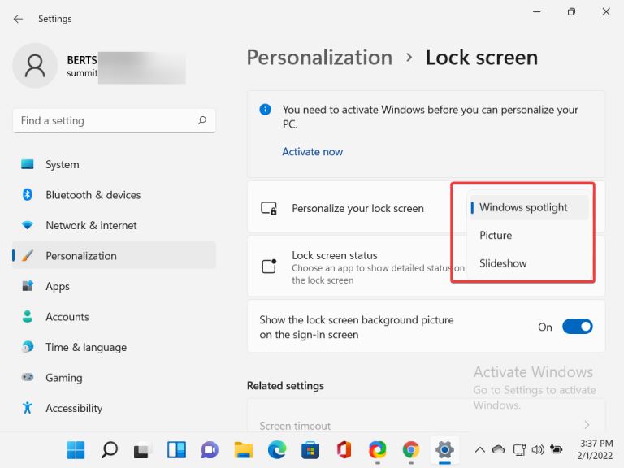Open Office app from taskbar
Image resolution: width=624 pixels, height=468 pixels.
(x=344, y=450)
